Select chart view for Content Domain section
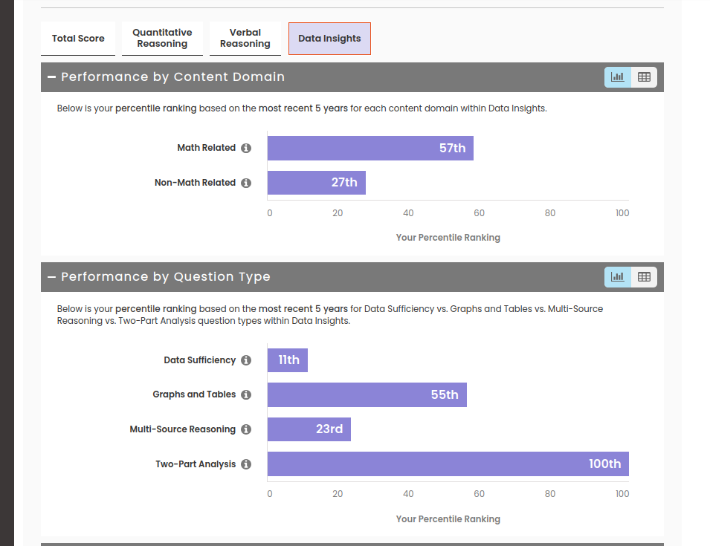Screen dimensions: 710x546 tap(617, 77)
